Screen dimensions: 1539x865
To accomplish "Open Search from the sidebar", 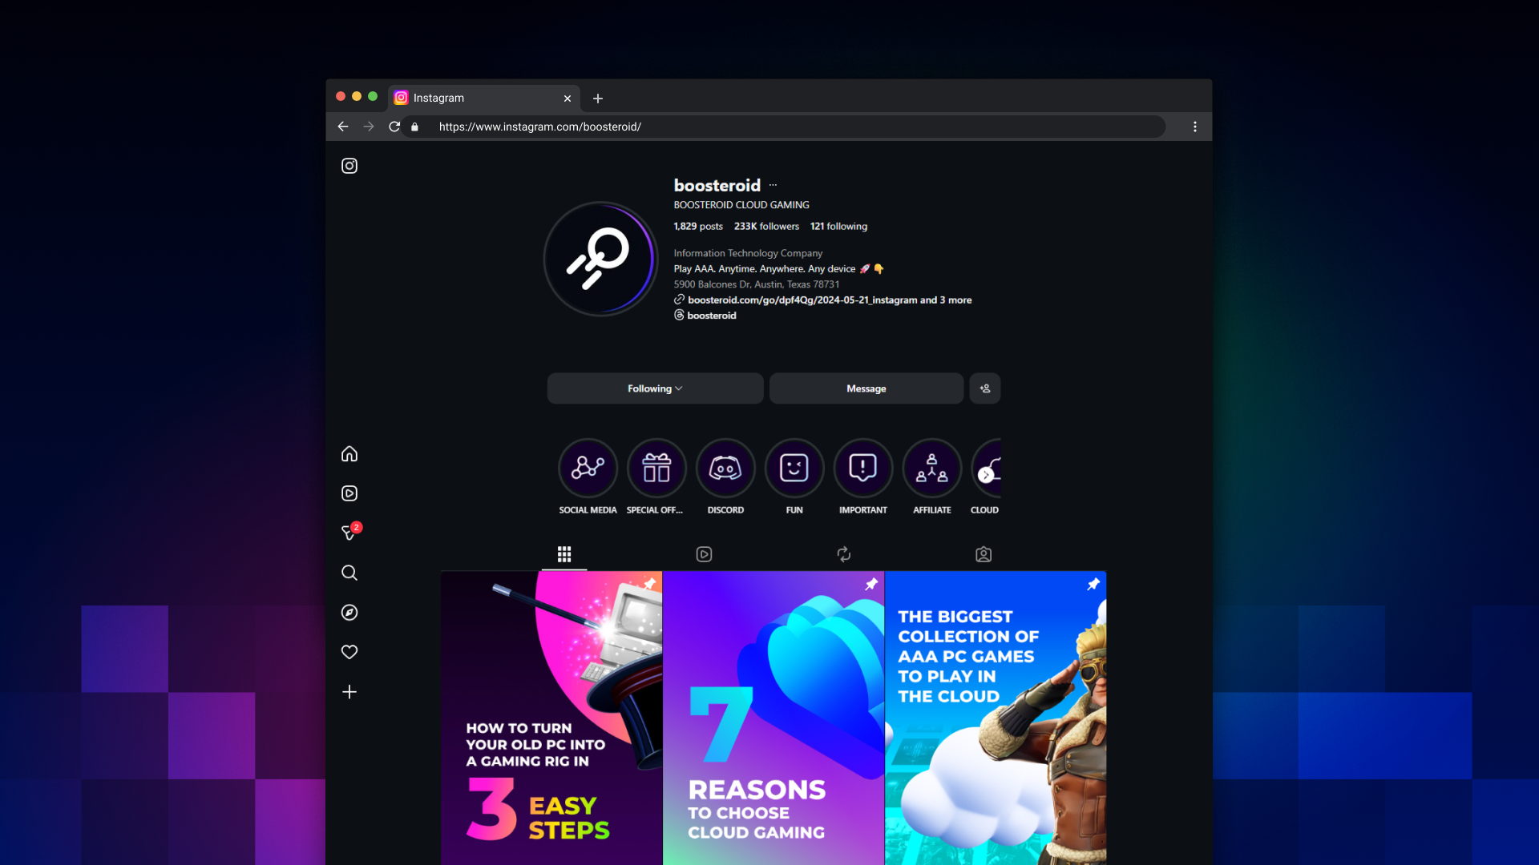I will 349,573.
